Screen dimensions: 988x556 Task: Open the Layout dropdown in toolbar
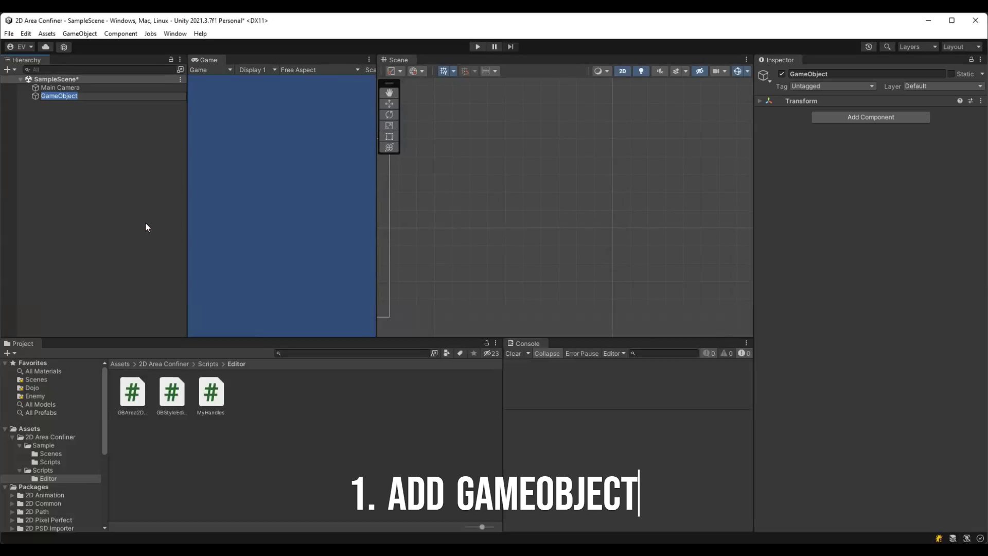point(962,47)
